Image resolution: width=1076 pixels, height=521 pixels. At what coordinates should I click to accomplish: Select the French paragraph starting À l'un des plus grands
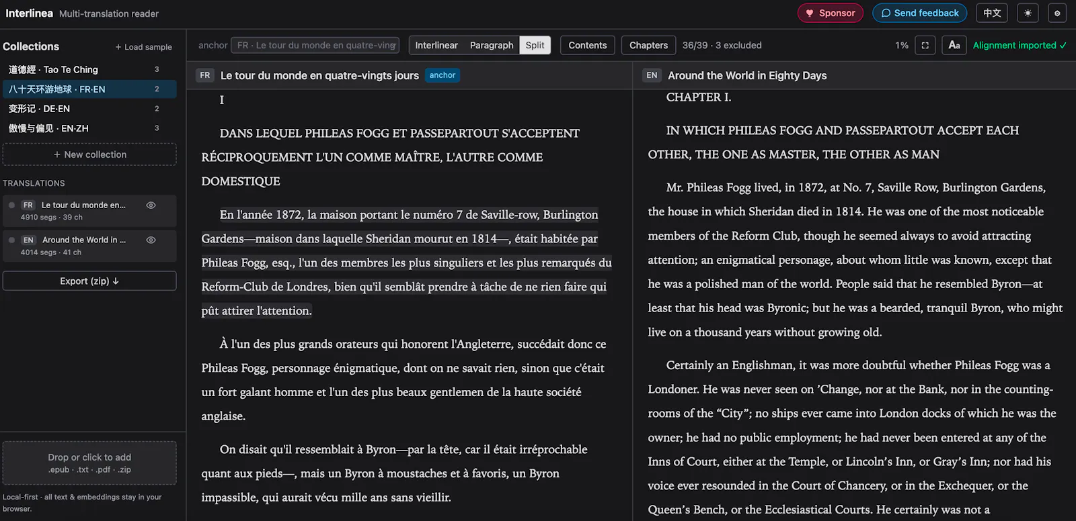pos(404,380)
